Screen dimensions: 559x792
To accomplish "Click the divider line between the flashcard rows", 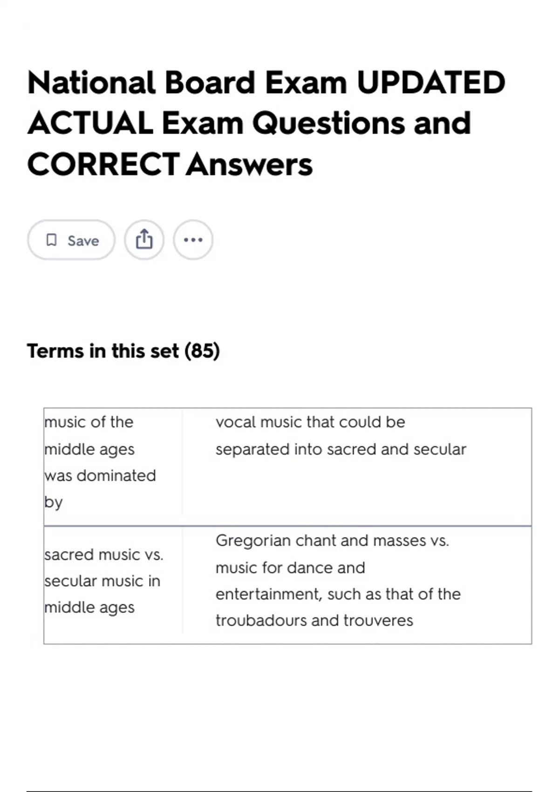I will point(287,526).
